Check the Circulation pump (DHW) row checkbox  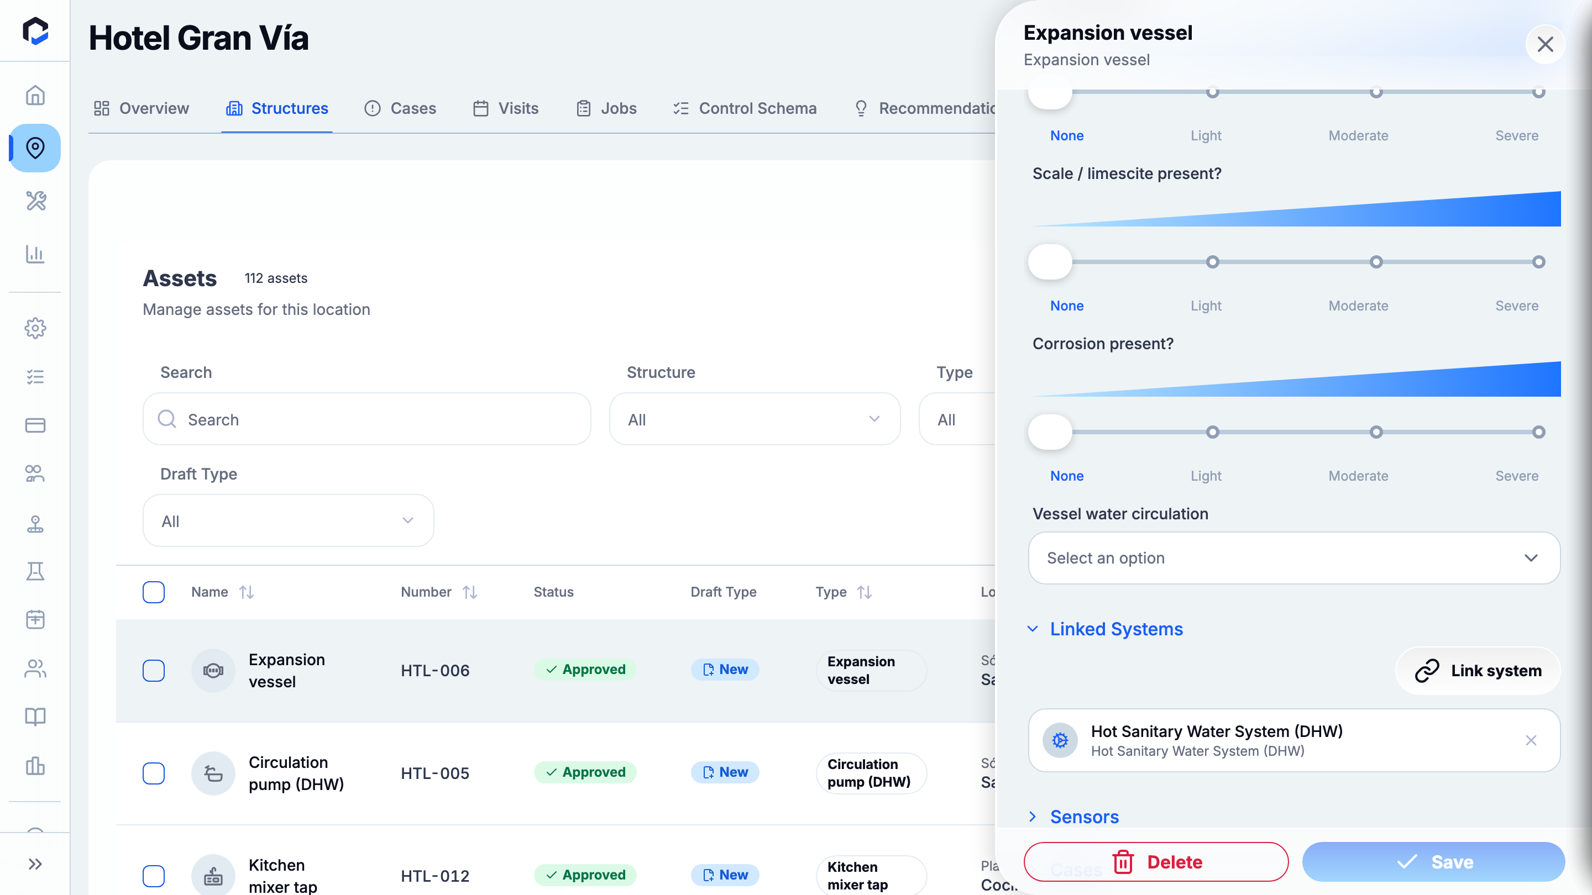153,773
